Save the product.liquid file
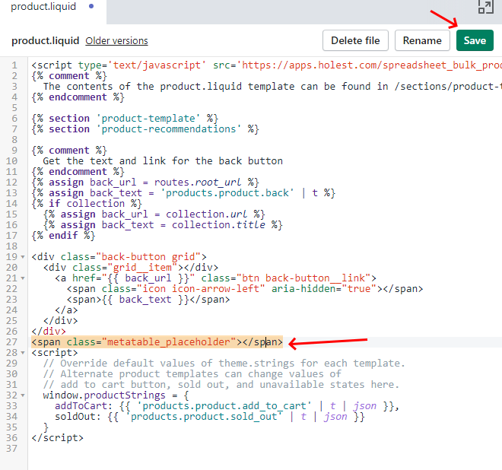This screenshot has height=470, width=502. pos(475,40)
